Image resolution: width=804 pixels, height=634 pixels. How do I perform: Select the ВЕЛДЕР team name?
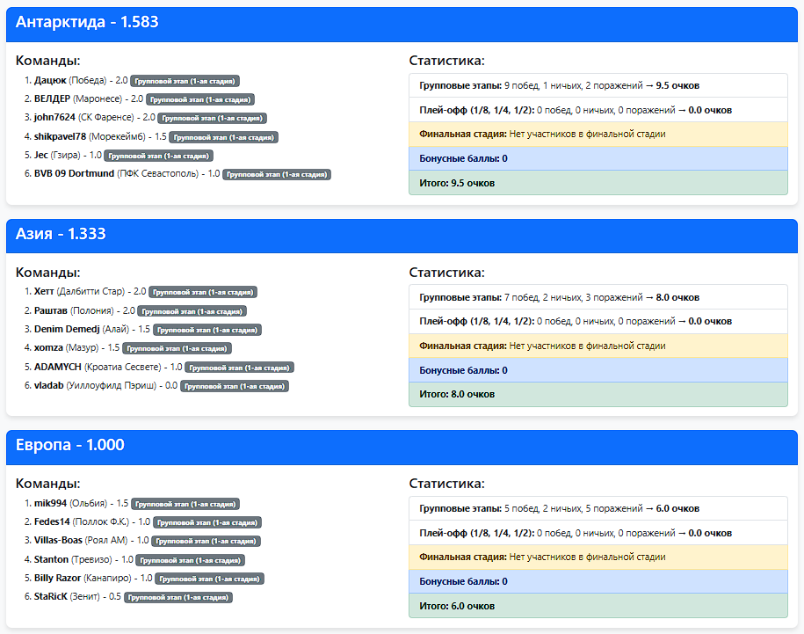[52, 99]
